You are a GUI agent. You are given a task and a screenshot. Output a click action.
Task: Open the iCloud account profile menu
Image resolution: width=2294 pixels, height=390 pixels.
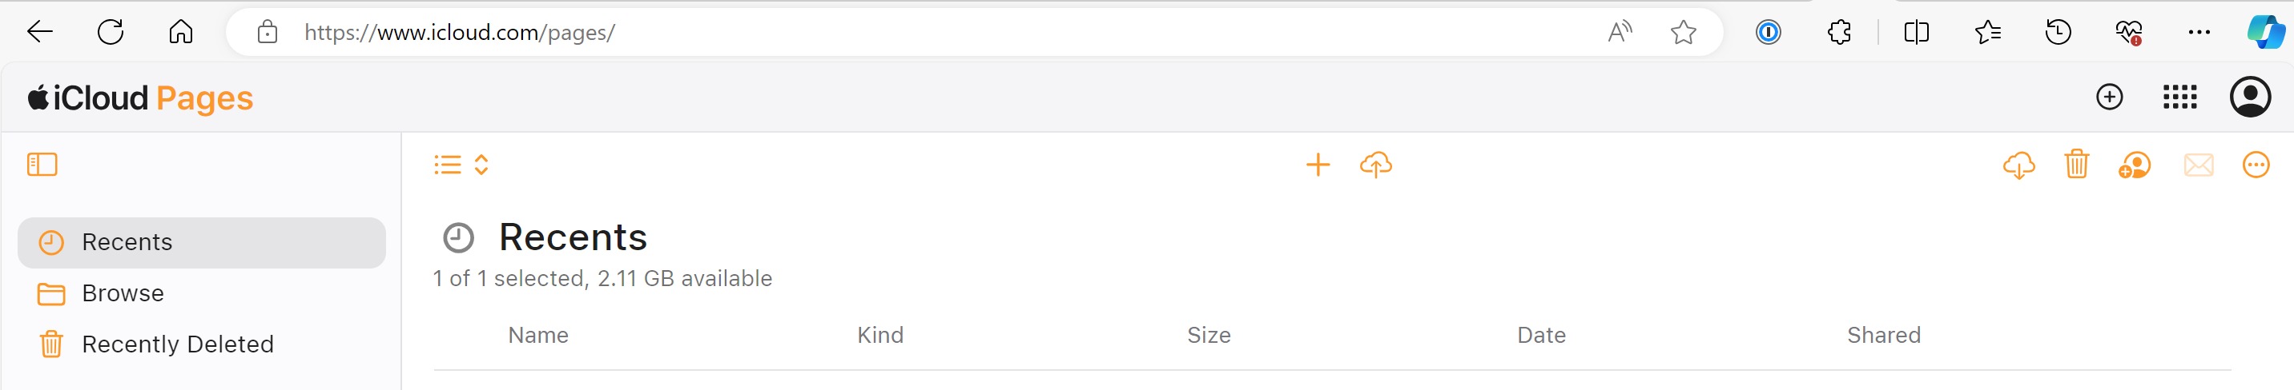click(x=2249, y=97)
